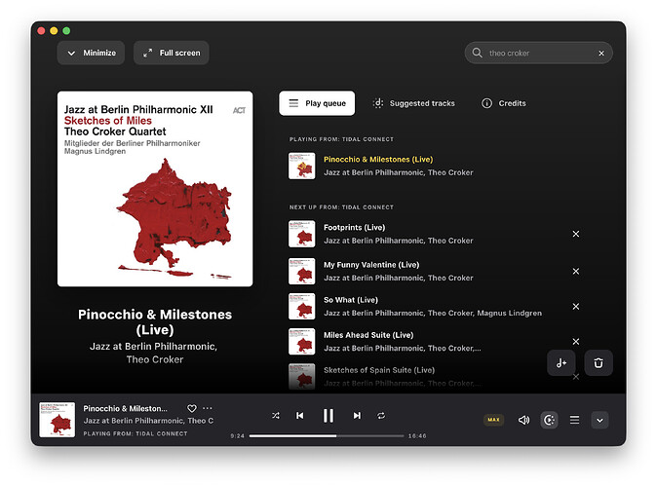Open the Credits tab

pyautogui.click(x=504, y=103)
